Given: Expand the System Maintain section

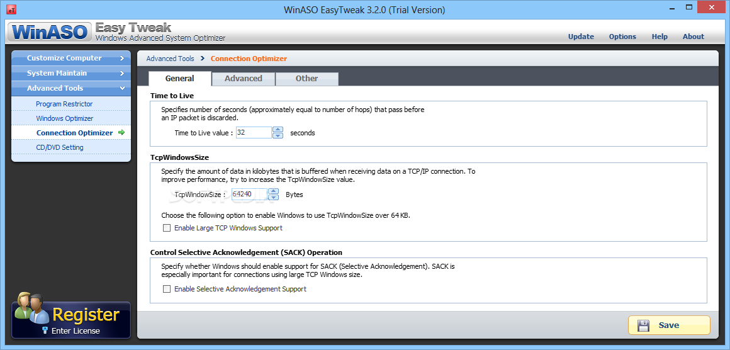Looking at the screenshot, I should (70, 73).
